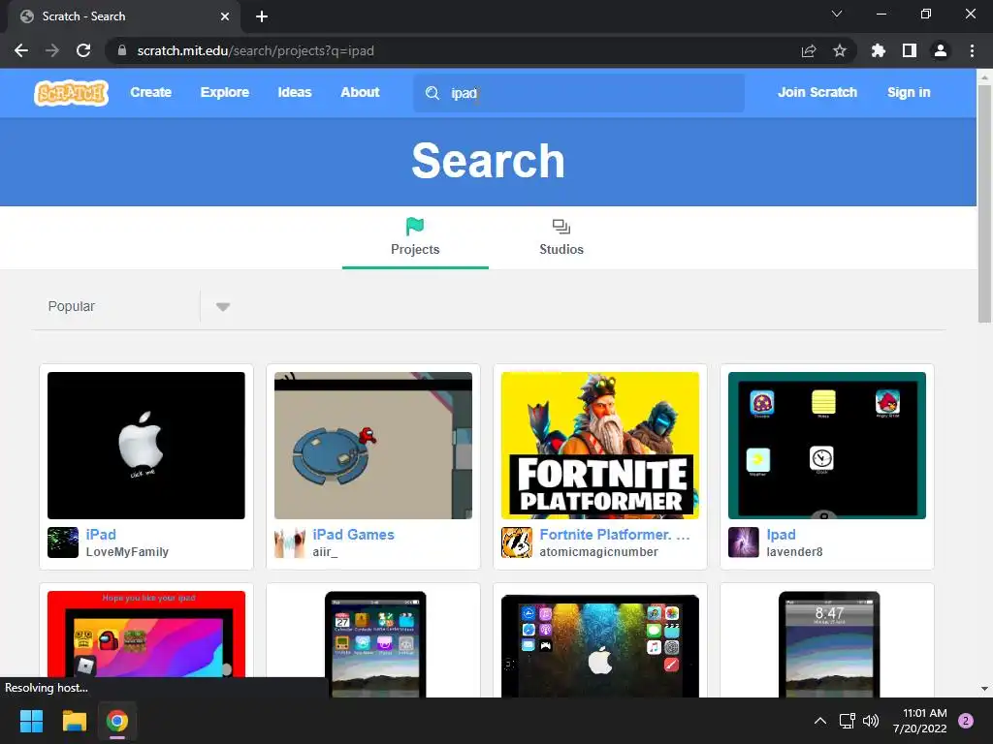Click the taskbar clock 11:01 AM
This screenshot has height=744, width=993.
[924, 713]
